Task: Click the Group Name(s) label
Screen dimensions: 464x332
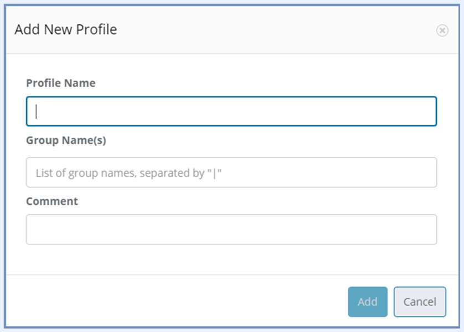Action: pos(66,140)
